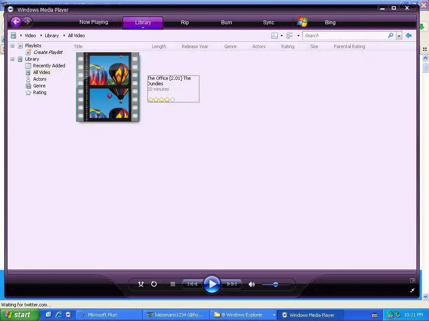Click Create Playlist
Screen dimensions: 429x321
click(x=48, y=52)
